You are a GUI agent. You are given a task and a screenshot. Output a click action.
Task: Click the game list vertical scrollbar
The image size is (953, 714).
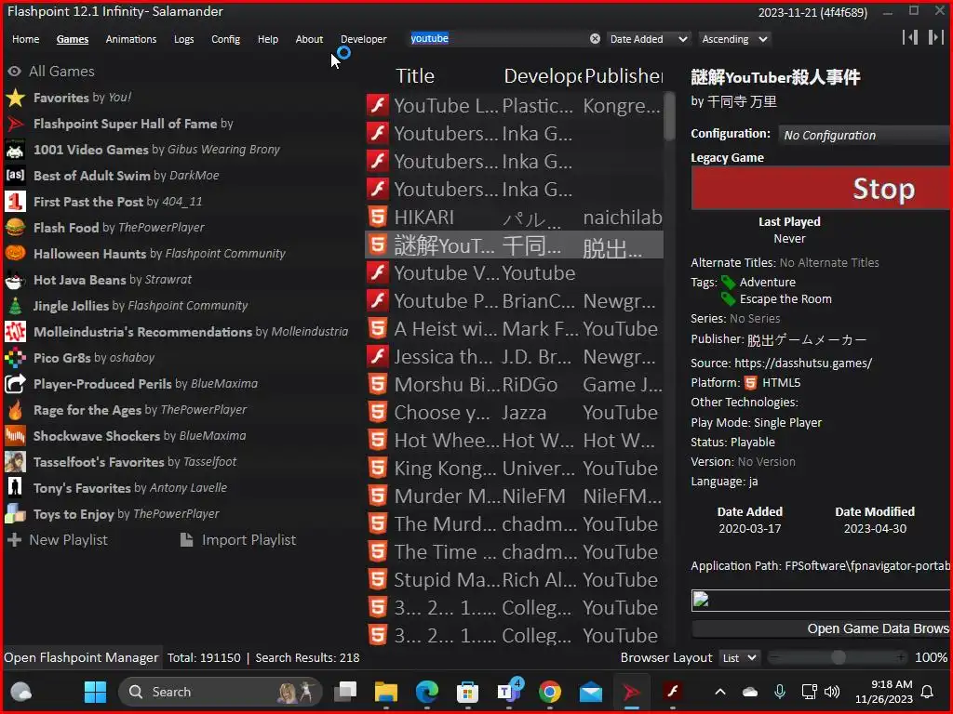coord(669,116)
